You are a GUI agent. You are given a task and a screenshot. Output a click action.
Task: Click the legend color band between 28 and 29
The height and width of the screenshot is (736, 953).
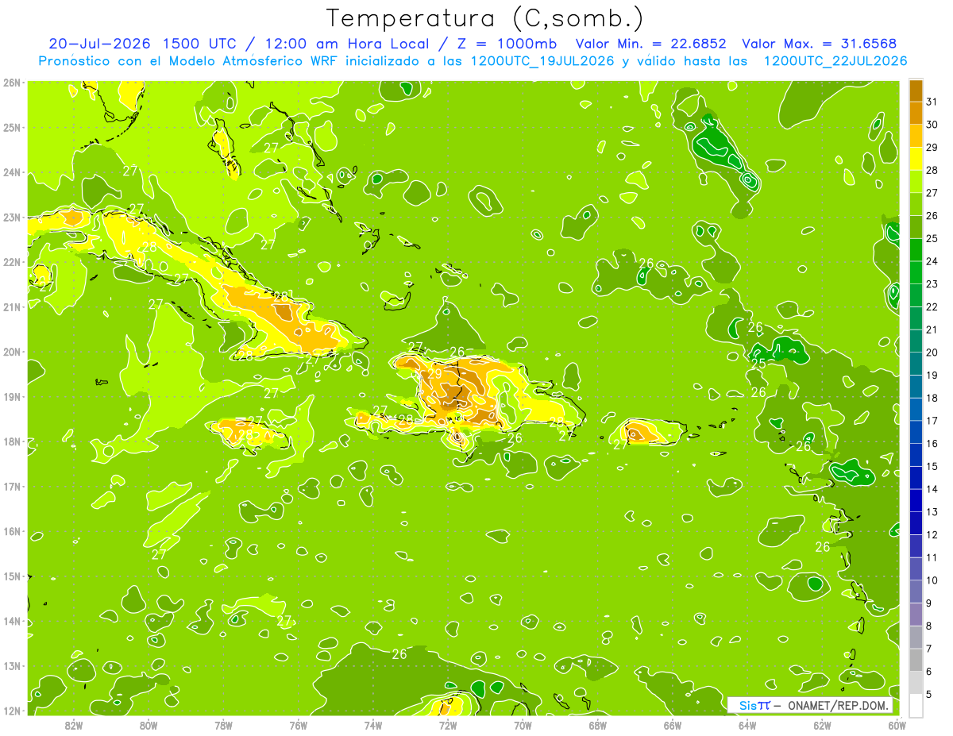[916, 159]
